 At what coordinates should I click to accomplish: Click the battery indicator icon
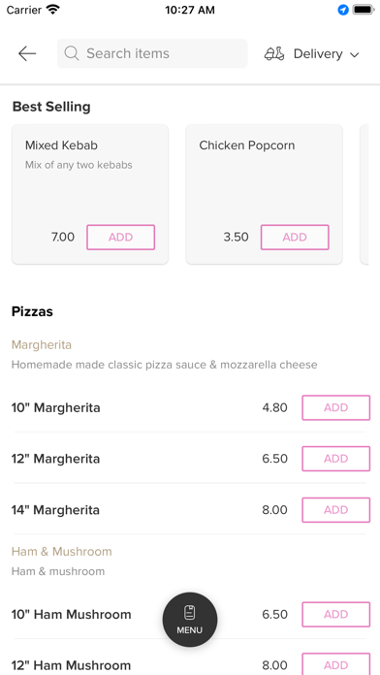pyautogui.click(x=364, y=10)
